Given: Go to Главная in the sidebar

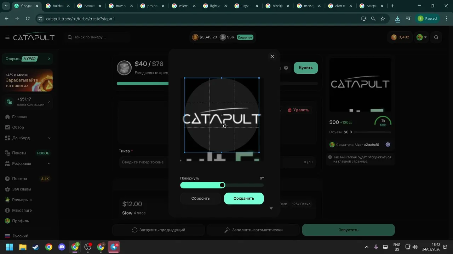Looking at the screenshot, I should click(20, 117).
